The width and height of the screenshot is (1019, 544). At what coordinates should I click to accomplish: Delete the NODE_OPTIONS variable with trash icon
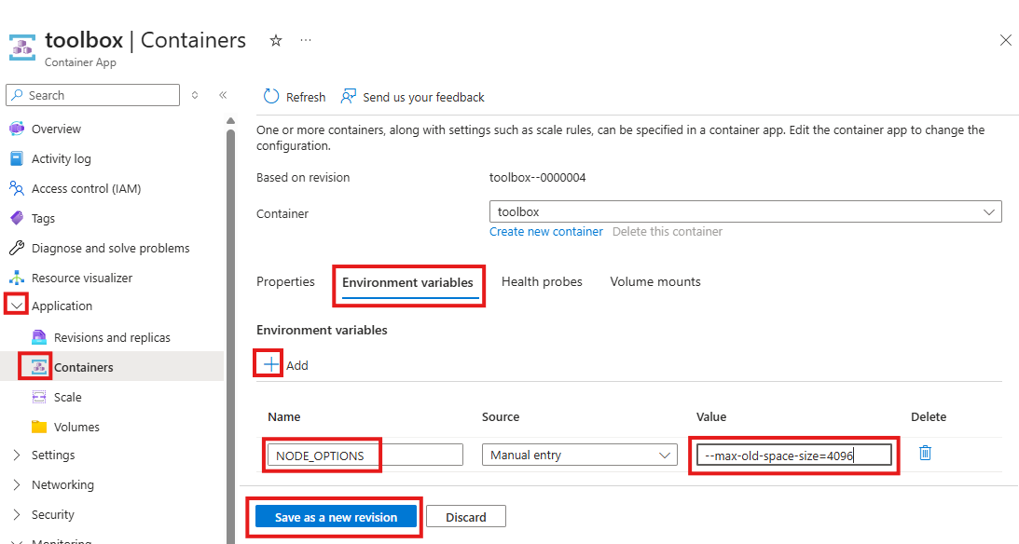click(x=925, y=453)
